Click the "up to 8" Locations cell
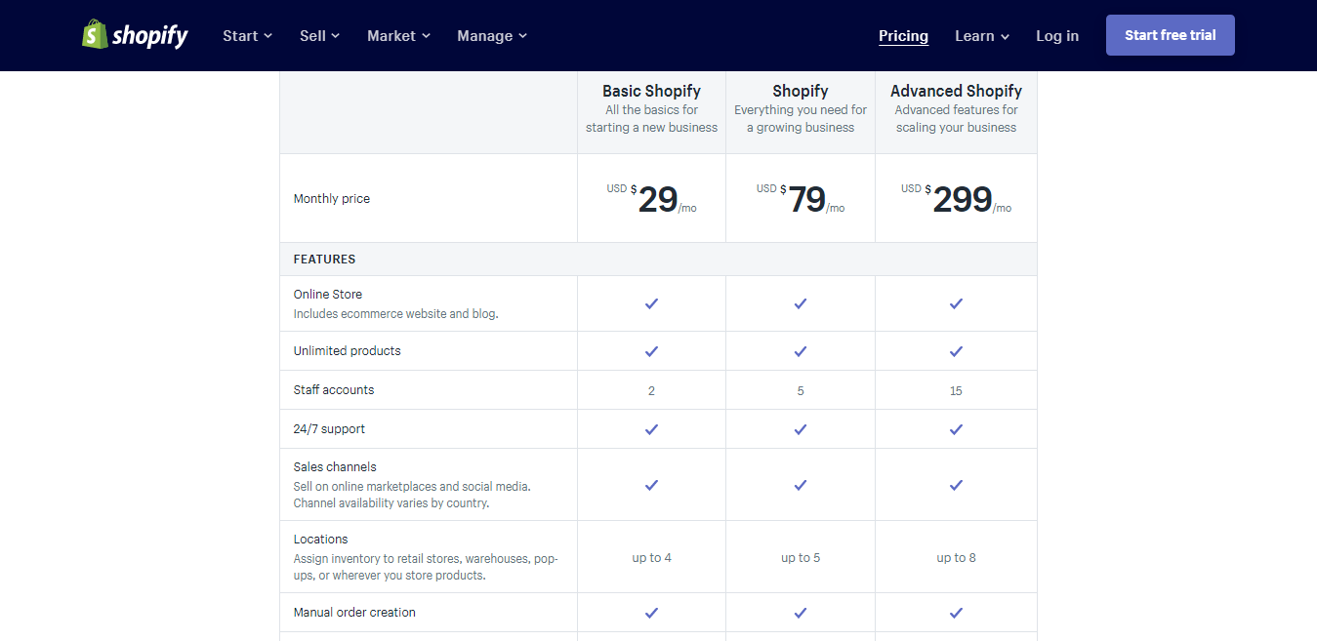Viewport: 1317px width, 641px height. pyautogui.click(x=956, y=557)
